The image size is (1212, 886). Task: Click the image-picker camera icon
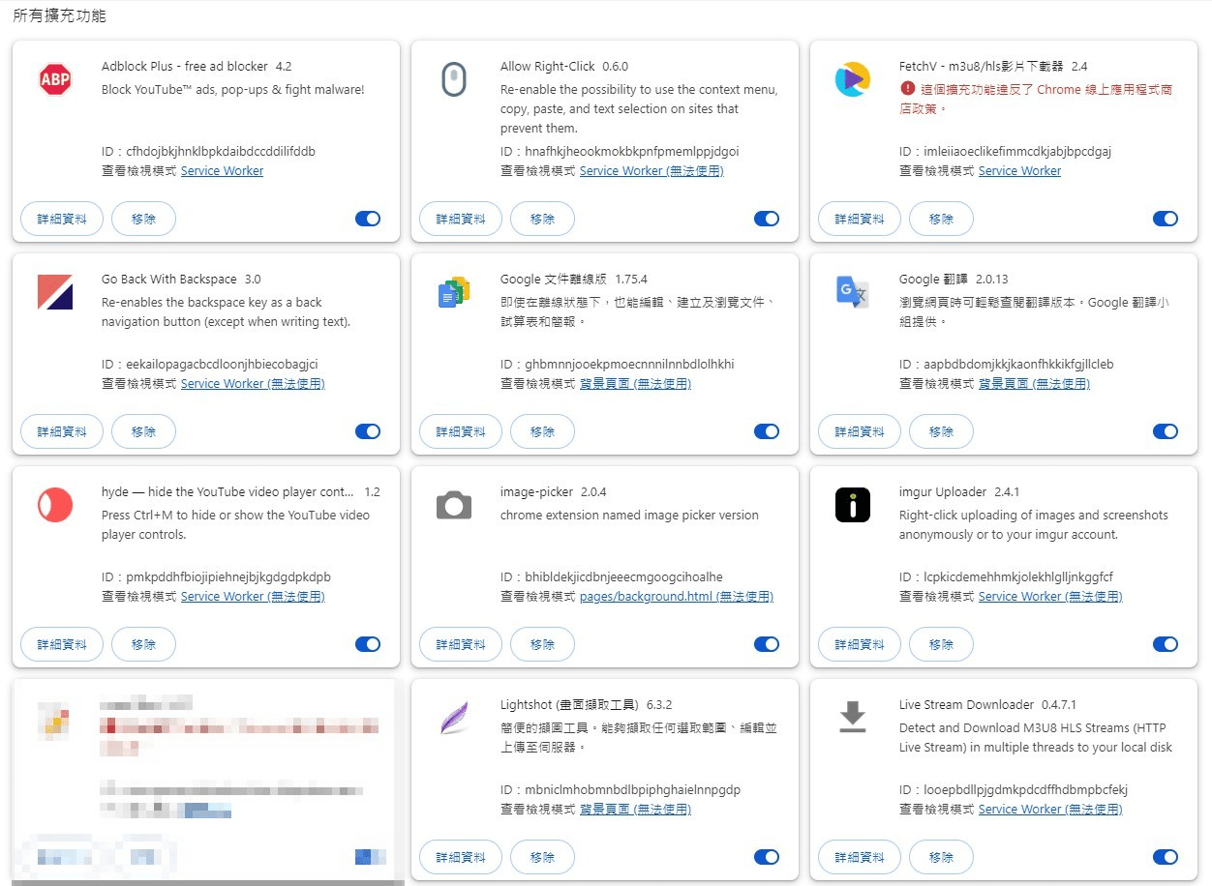coord(453,505)
